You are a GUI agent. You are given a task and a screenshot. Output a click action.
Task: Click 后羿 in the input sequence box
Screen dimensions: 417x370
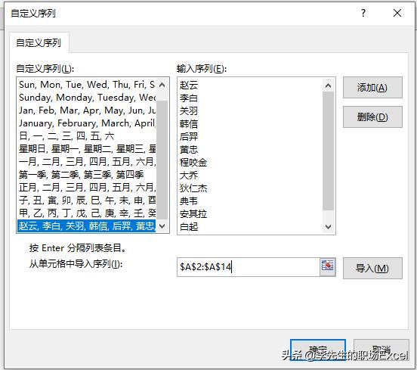click(189, 137)
